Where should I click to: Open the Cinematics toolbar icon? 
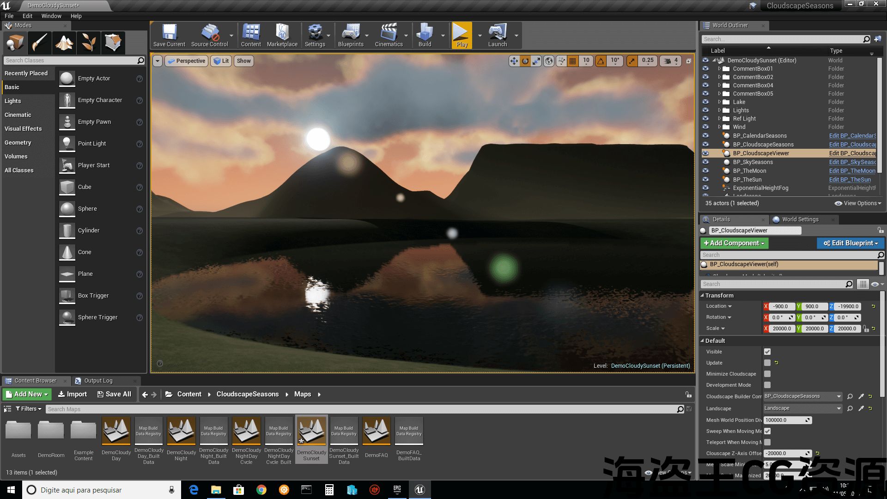point(389,35)
